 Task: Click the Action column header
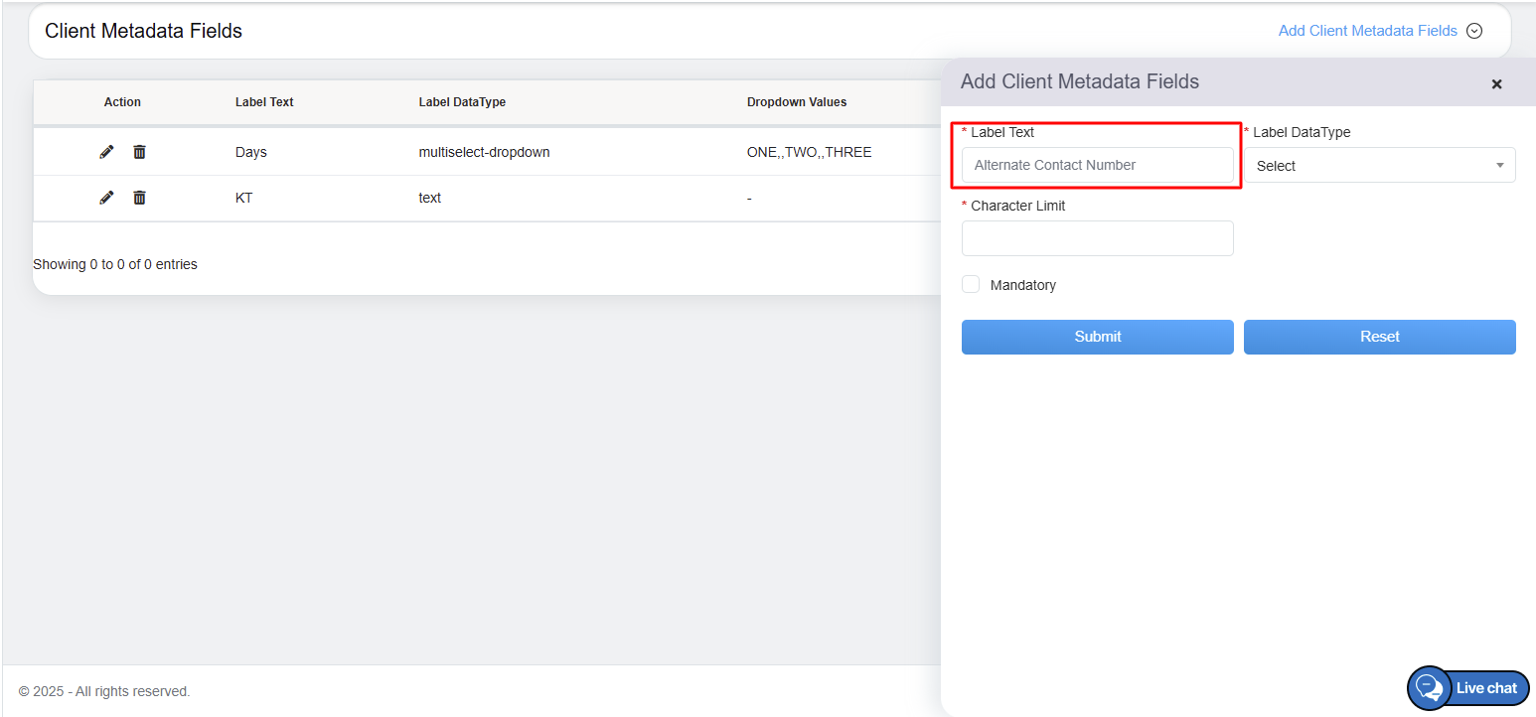122,102
